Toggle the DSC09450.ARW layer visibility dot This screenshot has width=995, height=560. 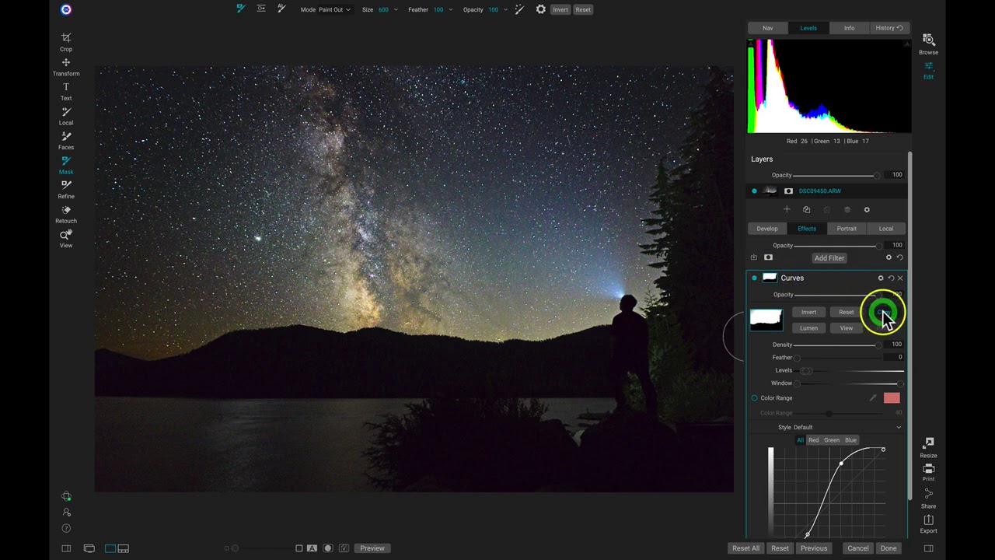[754, 191]
